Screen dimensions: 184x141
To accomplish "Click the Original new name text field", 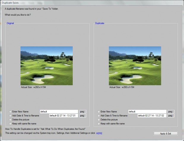I will pos(58,112).
